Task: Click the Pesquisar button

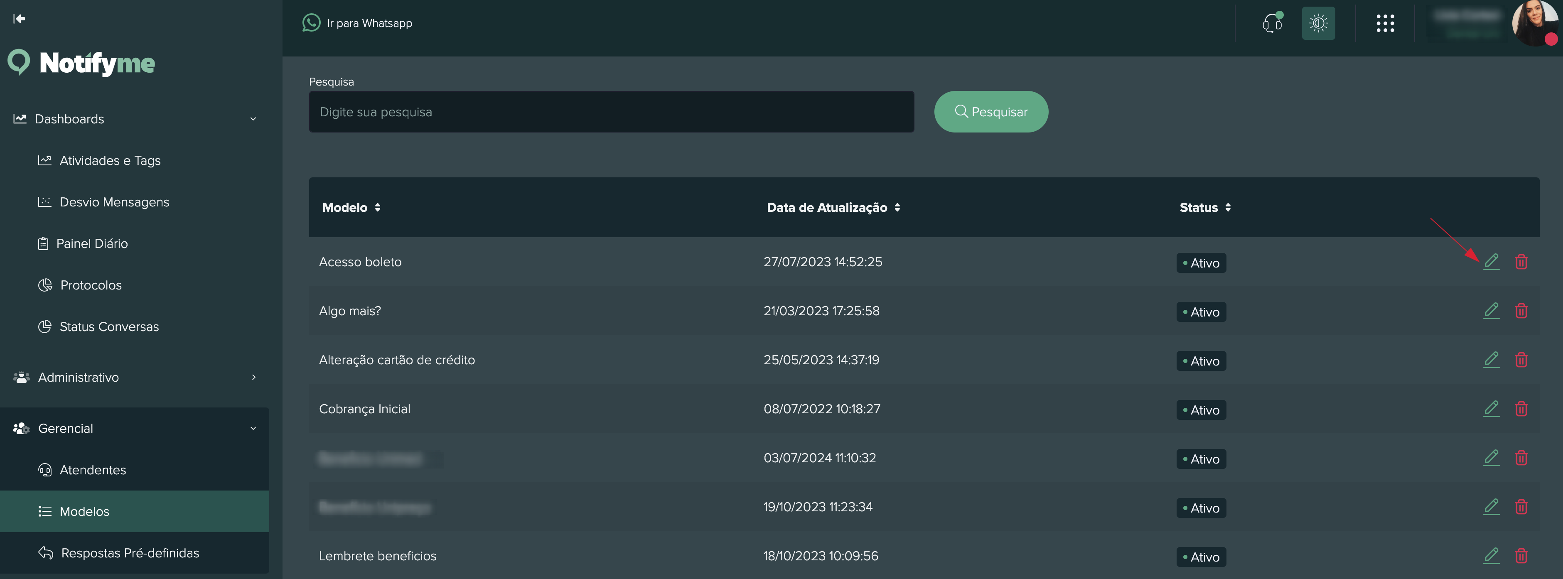Action: coord(990,112)
